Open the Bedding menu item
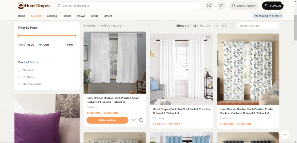Screen dimensions: 297x143 pos(52,16)
